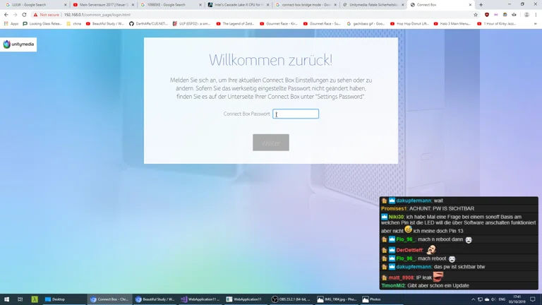Bookmark this page with the star icon
Viewport: 542px width, 305px height.
(x=476, y=15)
